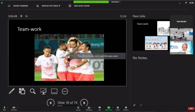Click the Next slide heading text
This screenshot has height=112, width=195.
pos(139,16)
